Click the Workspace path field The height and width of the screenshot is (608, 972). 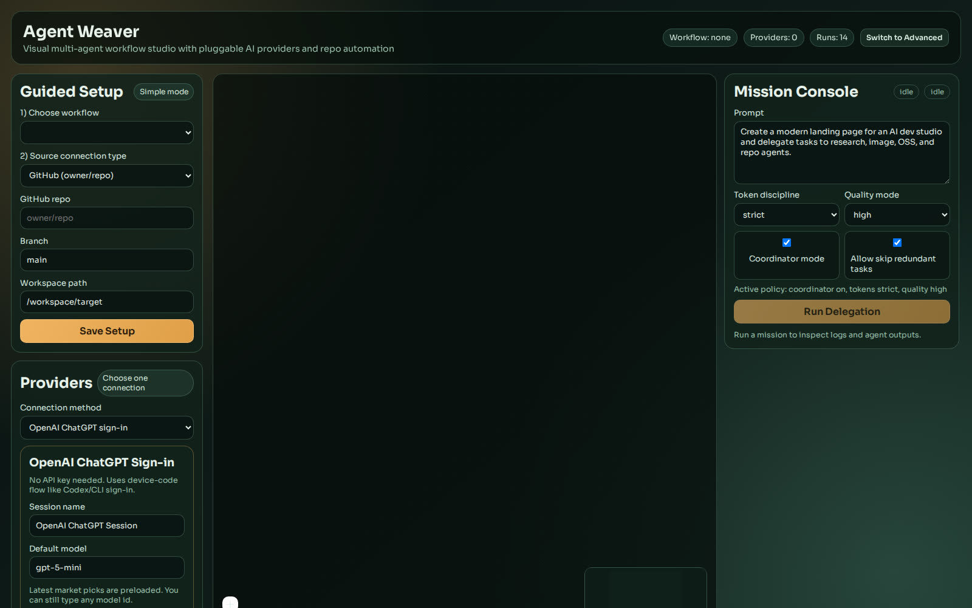pos(107,302)
